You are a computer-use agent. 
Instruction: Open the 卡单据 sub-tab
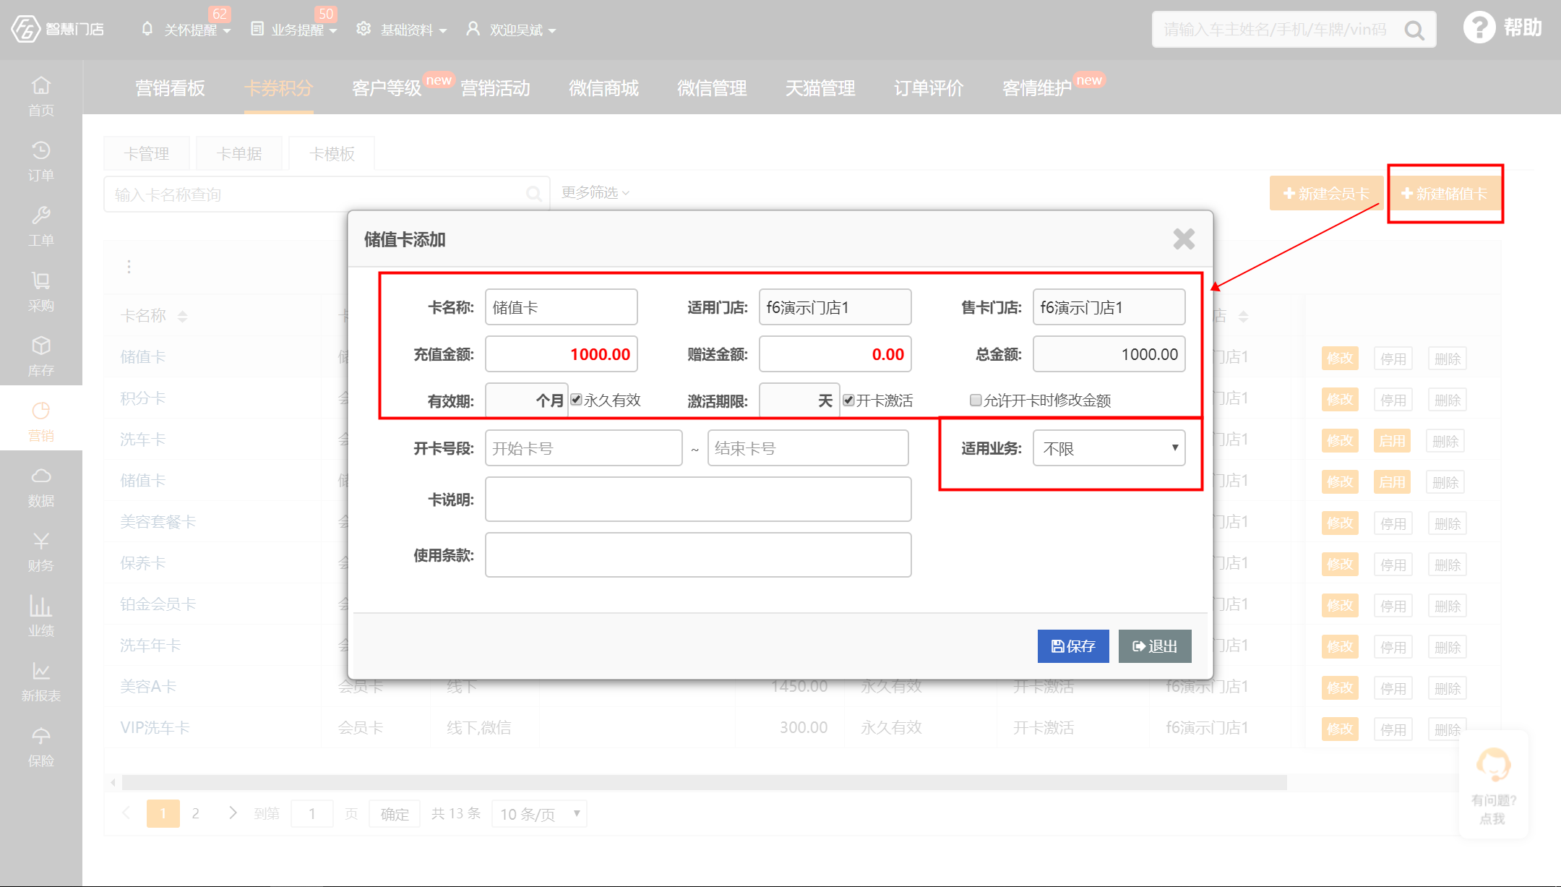(239, 153)
